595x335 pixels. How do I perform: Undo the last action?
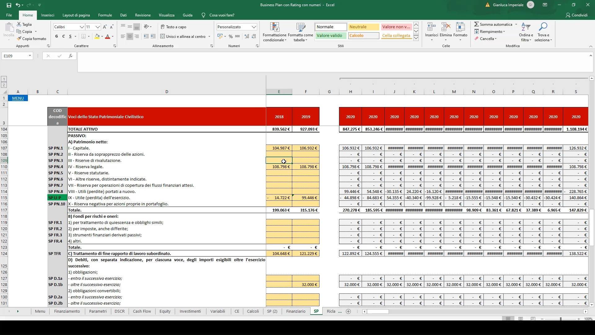point(18,5)
